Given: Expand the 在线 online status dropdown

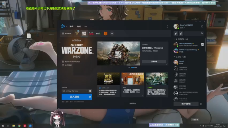Looking at the screenshot, I should tap(183, 28).
